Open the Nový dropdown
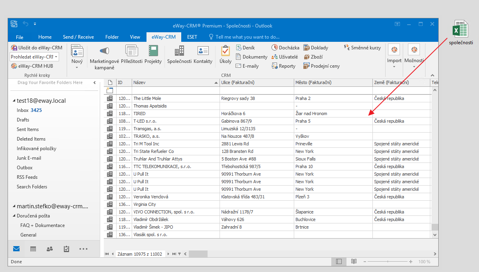 [x=77, y=57]
